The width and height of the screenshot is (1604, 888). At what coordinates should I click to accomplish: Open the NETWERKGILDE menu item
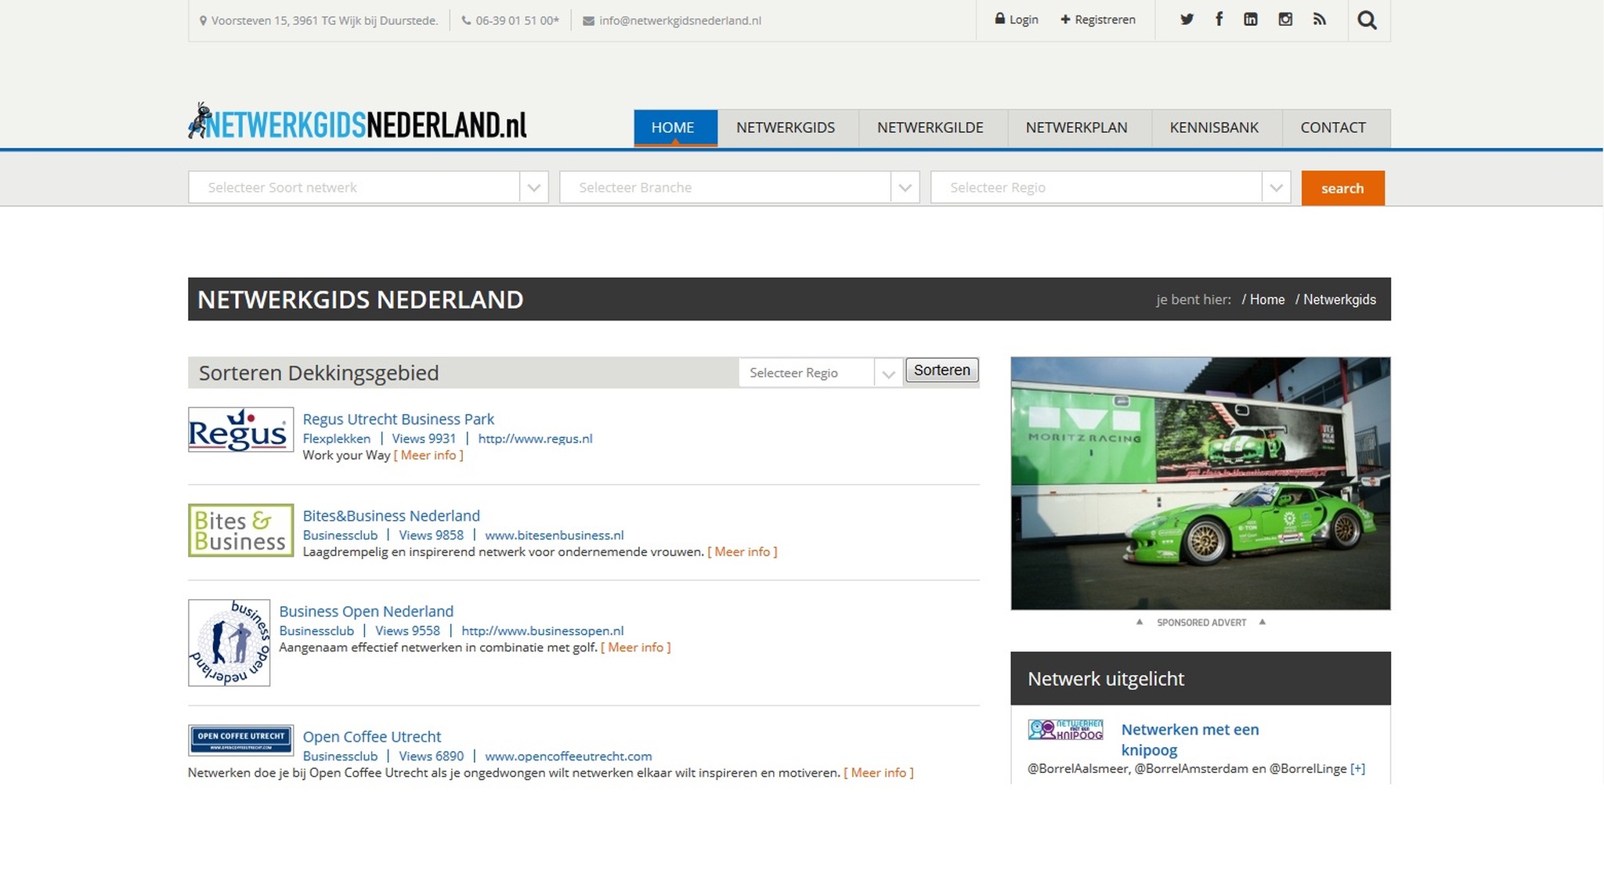930,128
